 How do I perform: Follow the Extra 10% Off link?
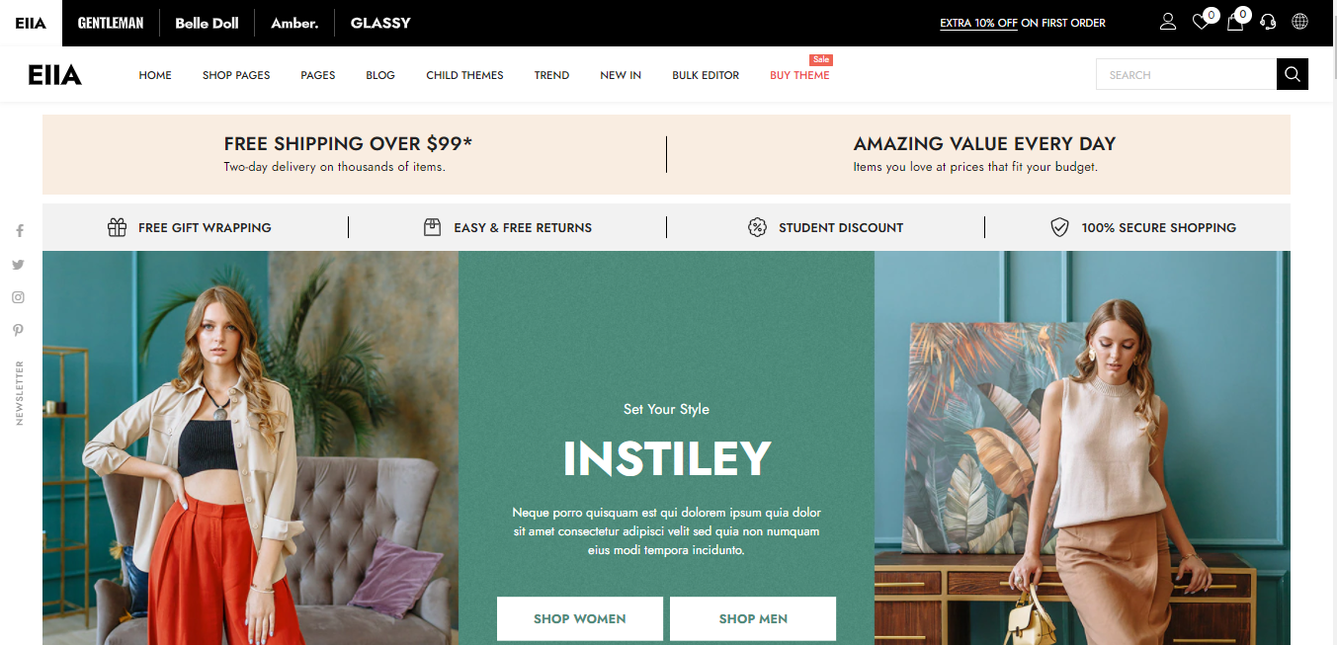(x=978, y=23)
